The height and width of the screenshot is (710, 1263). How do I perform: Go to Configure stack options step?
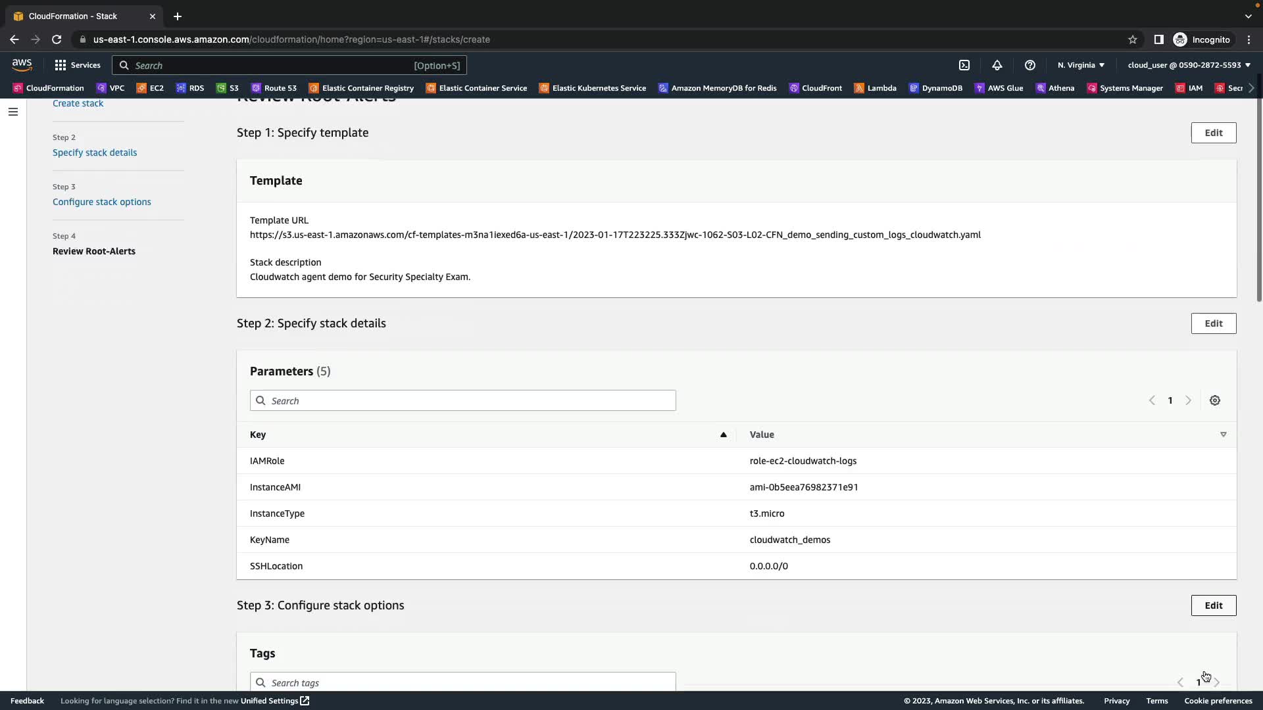click(102, 202)
